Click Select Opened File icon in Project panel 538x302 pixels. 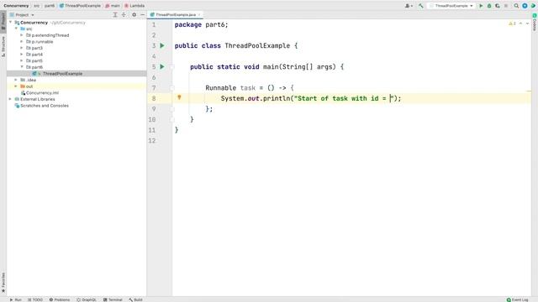(x=115, y=15)
